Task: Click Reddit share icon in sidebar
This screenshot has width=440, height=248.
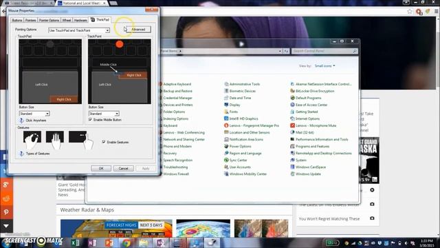Action: (6, 198)
